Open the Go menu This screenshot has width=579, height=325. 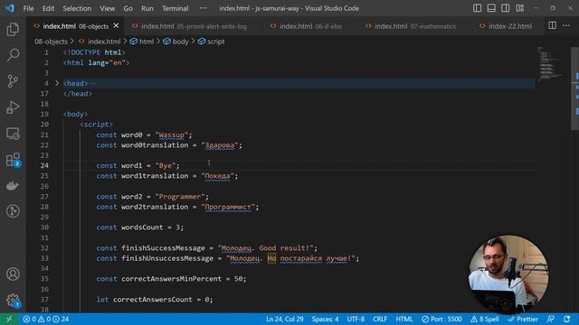[x=128, y=8]
